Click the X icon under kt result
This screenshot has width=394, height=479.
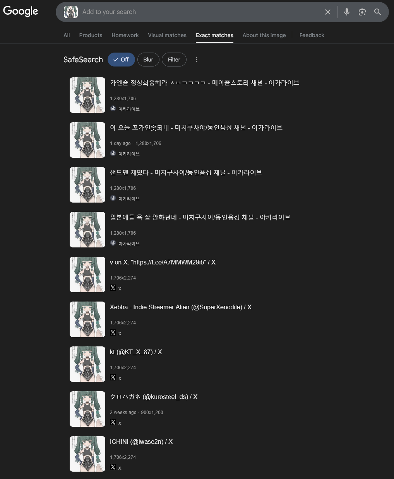(113, 377)
